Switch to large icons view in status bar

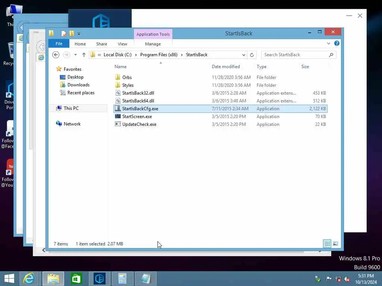point(335,244)
